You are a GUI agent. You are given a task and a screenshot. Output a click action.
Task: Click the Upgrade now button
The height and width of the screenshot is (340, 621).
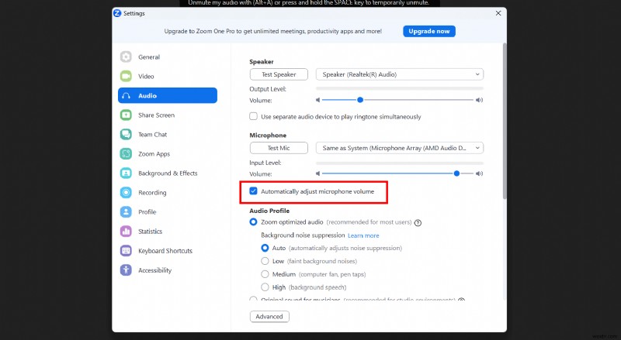coord(429,31)
